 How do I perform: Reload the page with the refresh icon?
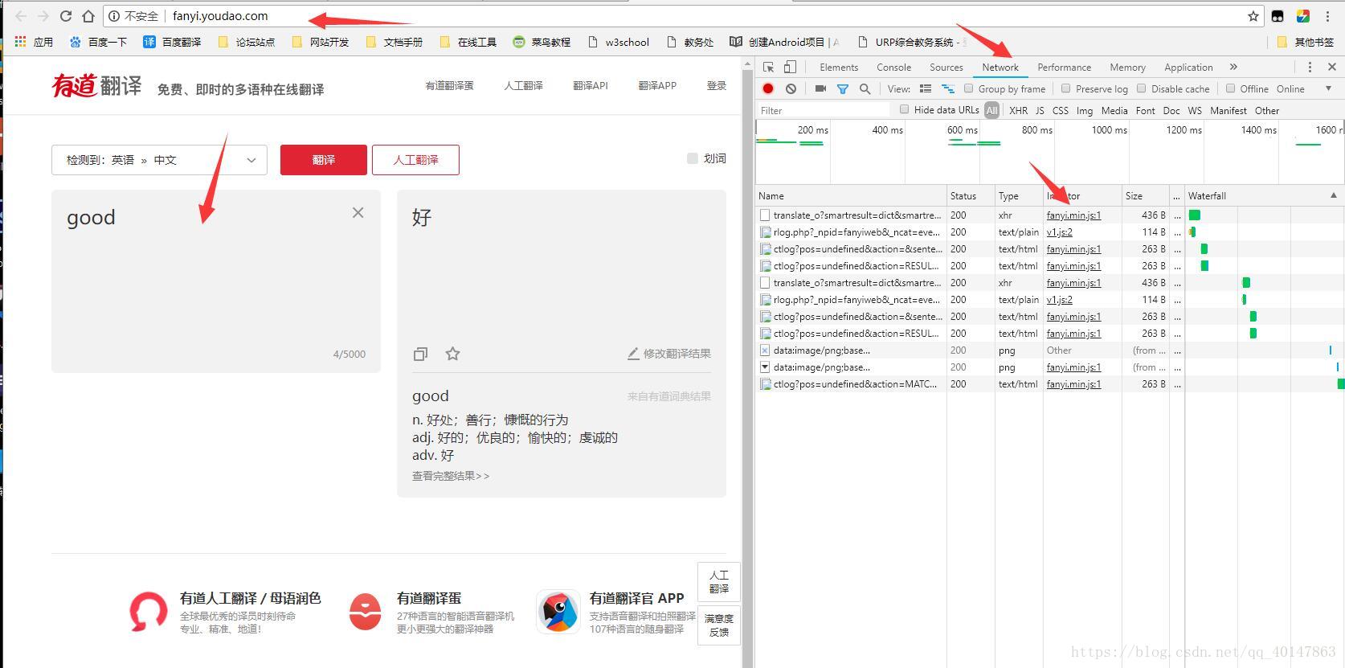pos(66,16)
